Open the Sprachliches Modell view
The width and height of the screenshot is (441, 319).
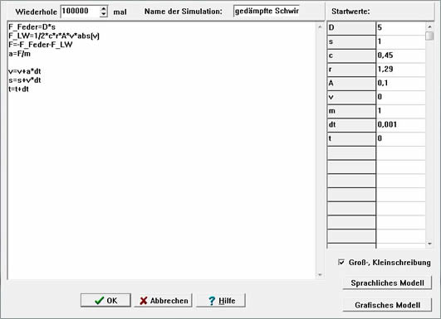coord(387,283)
